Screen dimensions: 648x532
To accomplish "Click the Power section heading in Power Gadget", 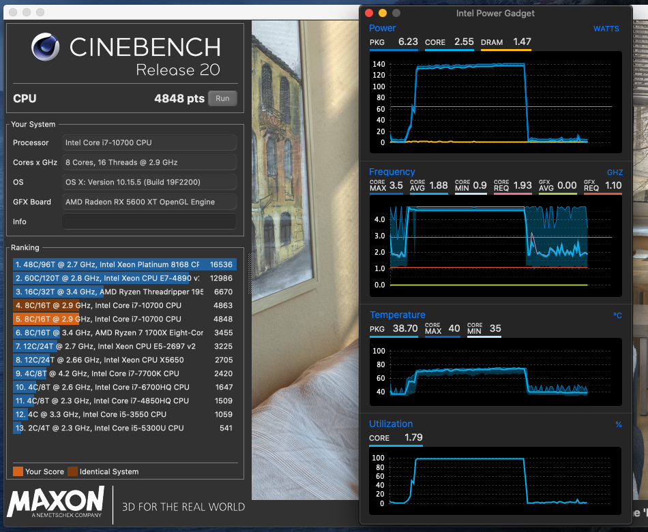I will coord(382,28).
